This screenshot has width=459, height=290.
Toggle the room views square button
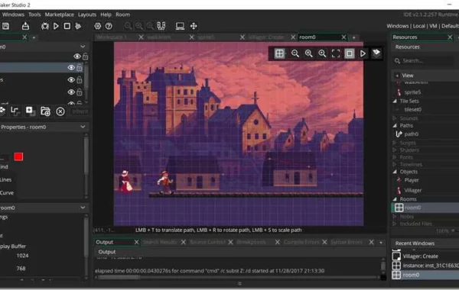point(350,53)
